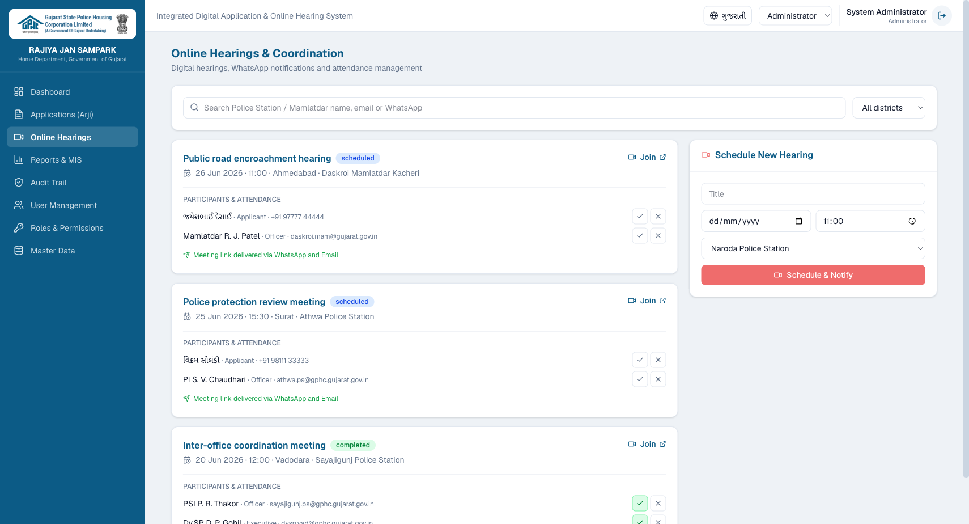Click the User Management people icon
Viewport: 969px width, 524px height.
coord(19,205)
